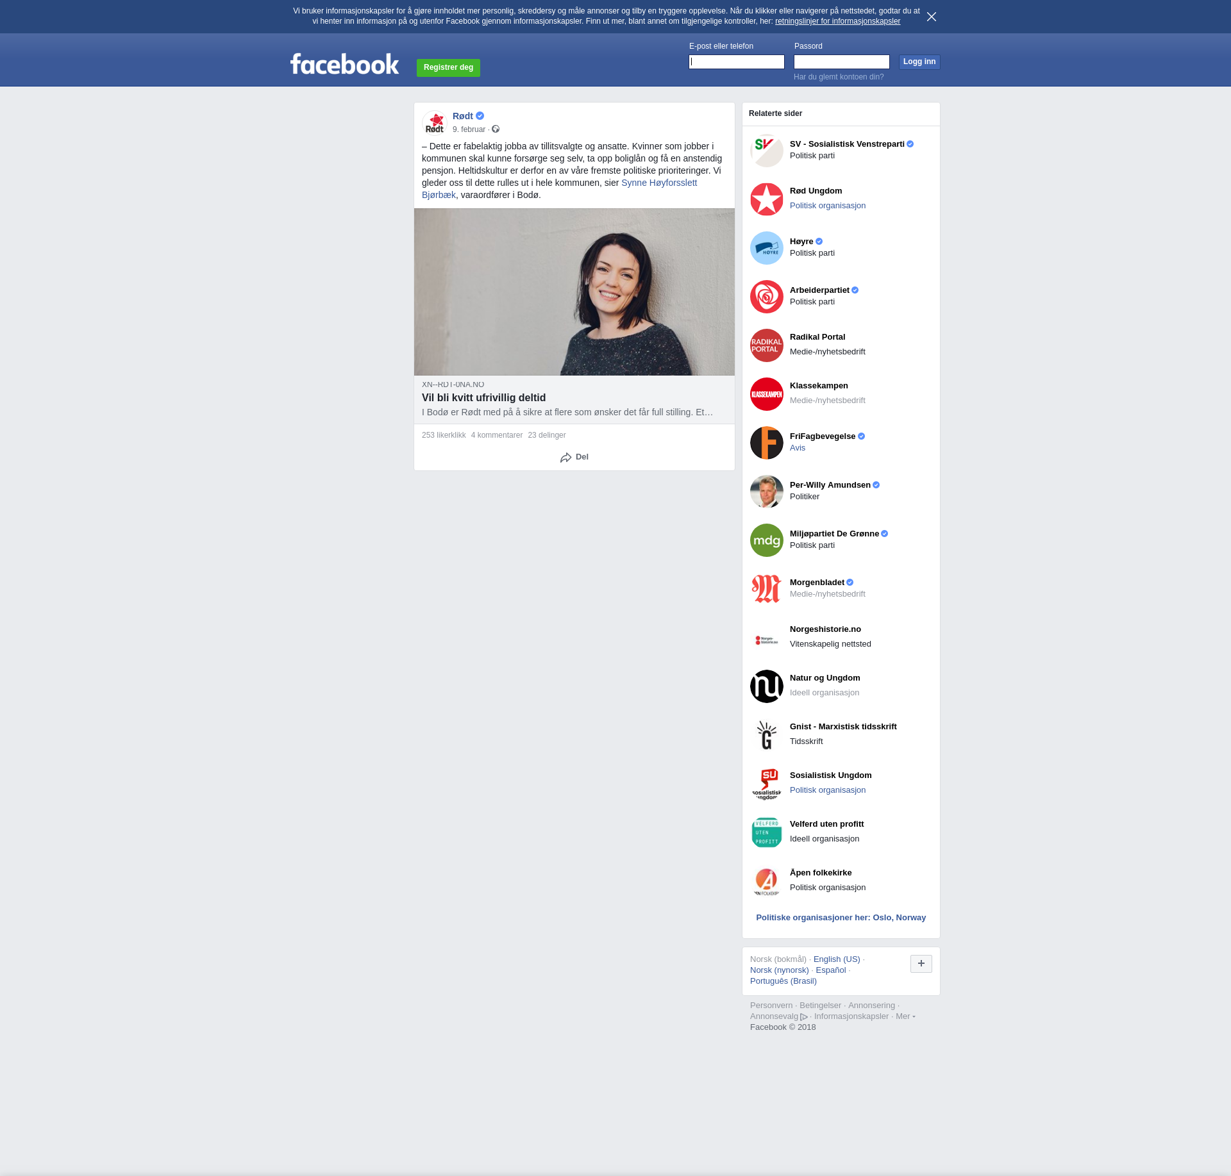The height and width of the screenshot is (1176, 1231).
Task: Open Per-Willy Amundsen page name link
Action: coord(830,485)
